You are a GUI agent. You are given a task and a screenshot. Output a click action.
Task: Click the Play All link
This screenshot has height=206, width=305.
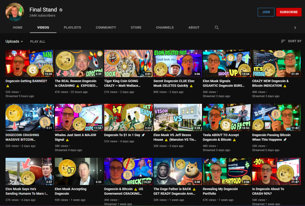[38, 42]
